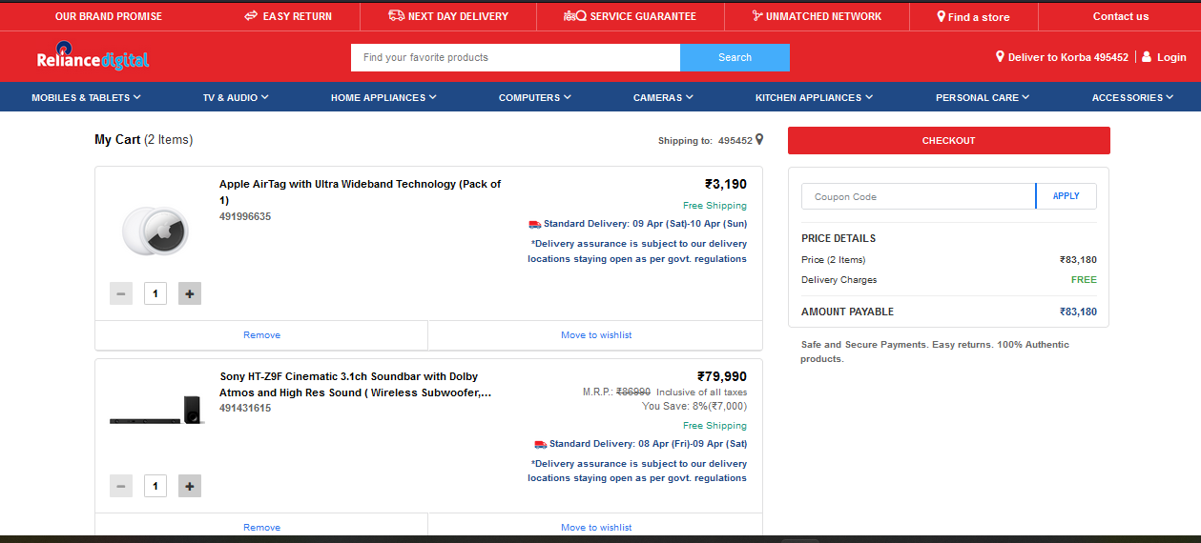Image resolution: width=1201 pixels, height=543 pixels.
Task: Open Apple AirTag product title
Action: point(361,191)
